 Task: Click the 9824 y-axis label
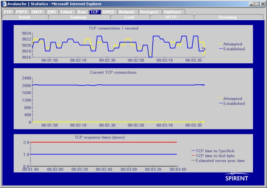26,33
